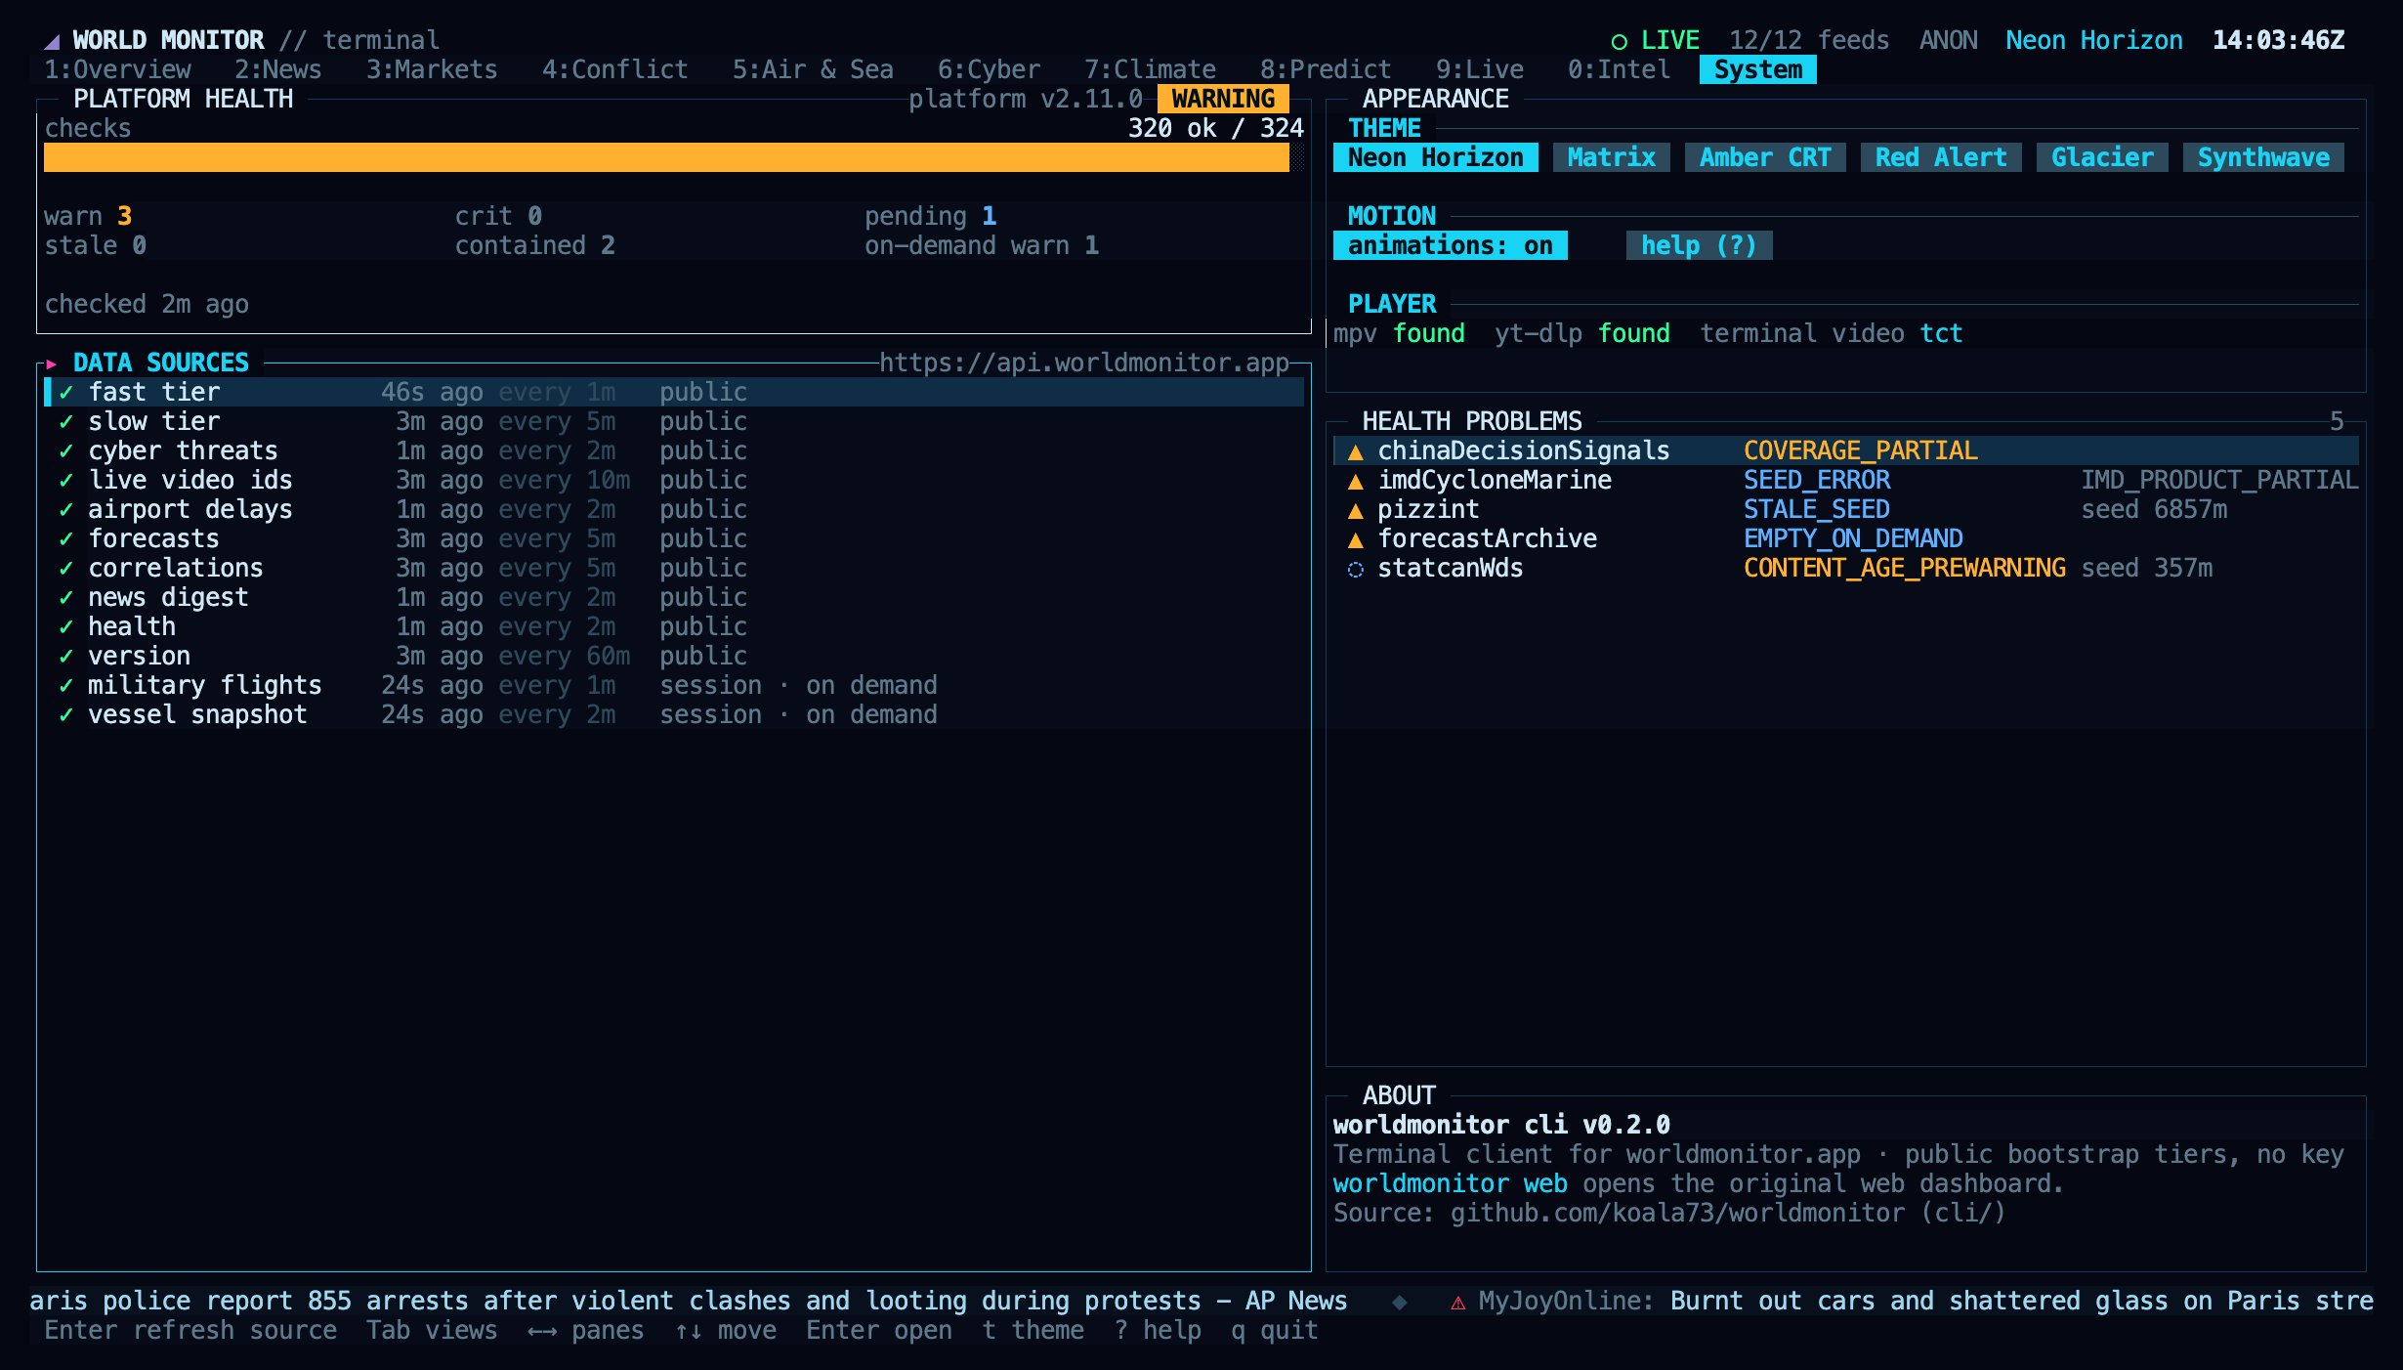Click the help (?) button
The image size is (2403, 1370).
1699,245
